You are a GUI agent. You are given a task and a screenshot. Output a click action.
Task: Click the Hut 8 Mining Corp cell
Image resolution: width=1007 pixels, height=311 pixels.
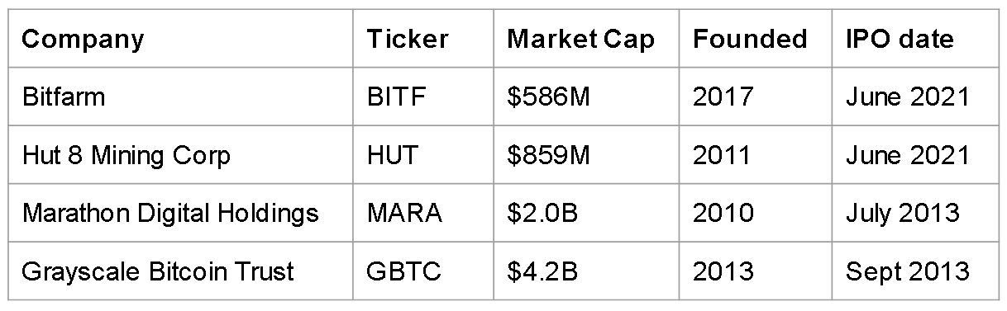pos(180,154)
